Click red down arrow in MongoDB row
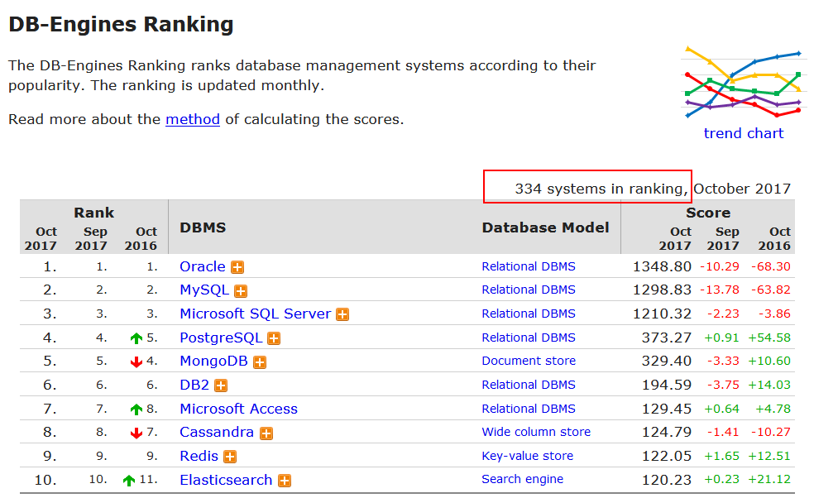Screen dimensions: 814x498 [x=136, y=362]
